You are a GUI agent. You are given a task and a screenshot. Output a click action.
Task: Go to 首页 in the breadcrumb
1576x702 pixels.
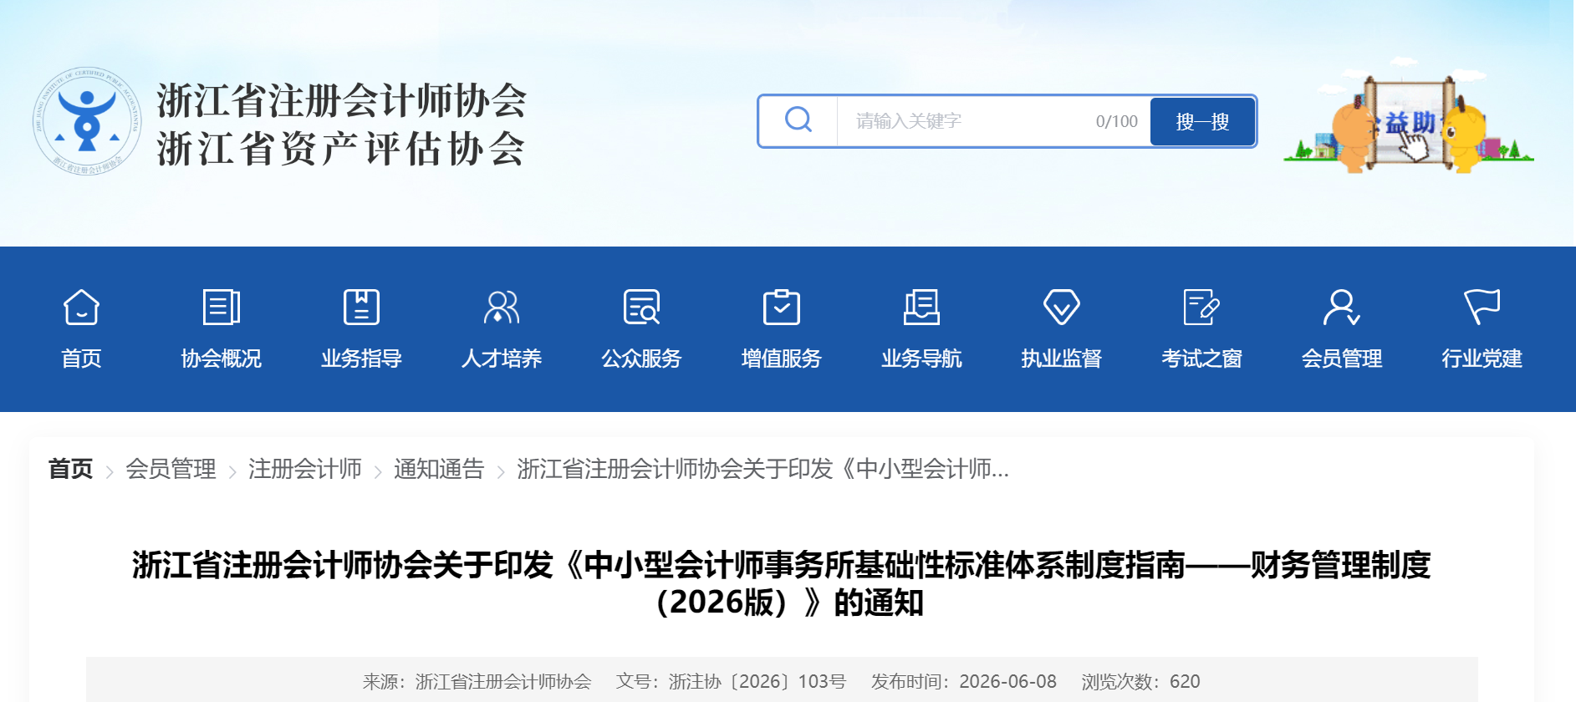click(70, 469)
